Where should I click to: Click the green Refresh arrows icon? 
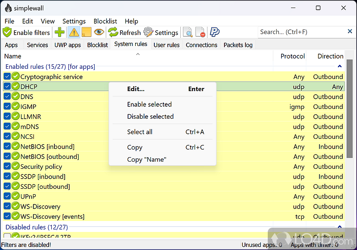[x=113, y=32]
